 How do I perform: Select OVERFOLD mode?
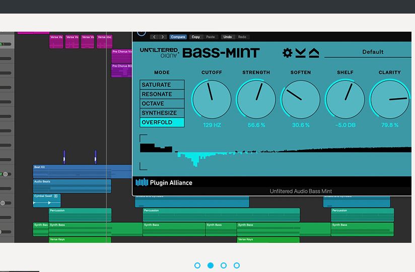coord(162,122)
